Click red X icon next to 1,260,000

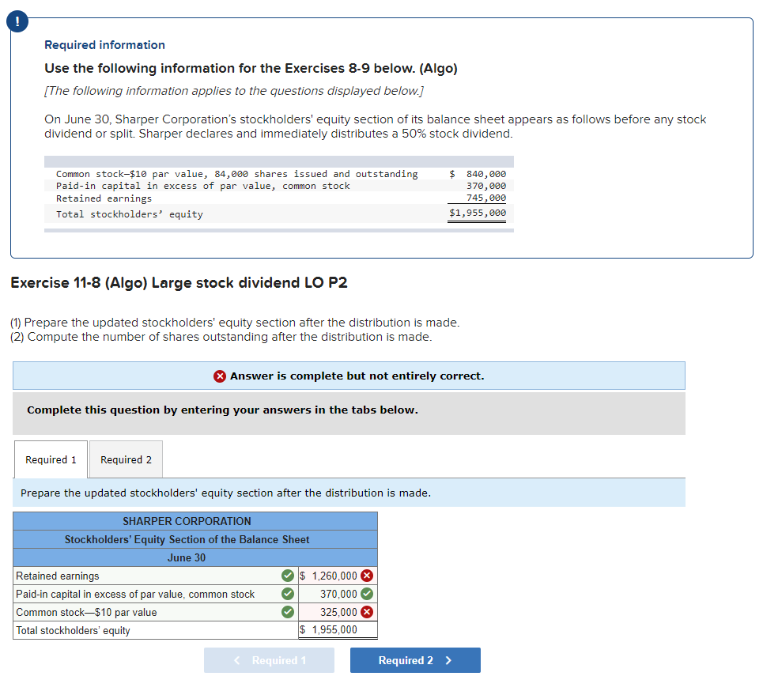(368, 576)
